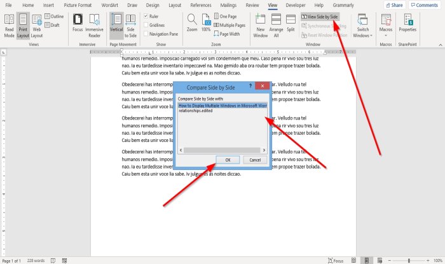
Task: Open the Macros dropdown arrow
Action: click(x=386, y=36)
